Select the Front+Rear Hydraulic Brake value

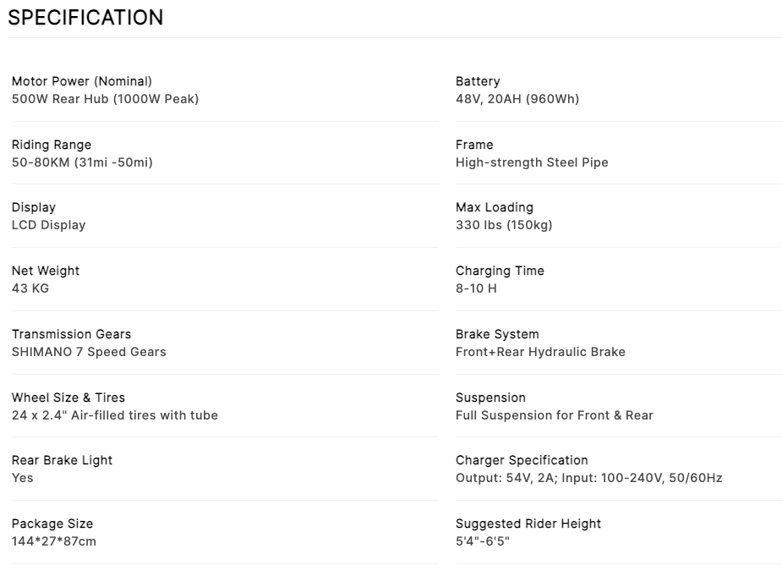(540, 352)
